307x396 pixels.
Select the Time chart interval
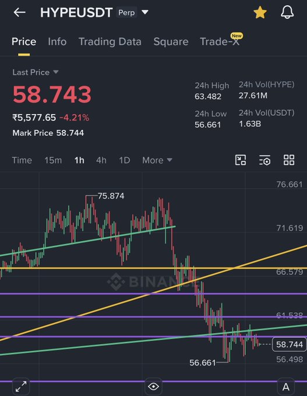point(22,160)
